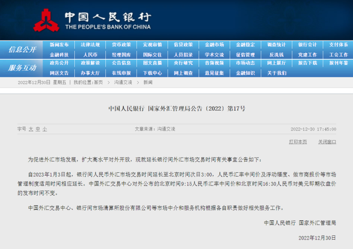This screenshot has height=249, width=353.
Task: Go to 办事大厅 section
Action: pos(90,73)
